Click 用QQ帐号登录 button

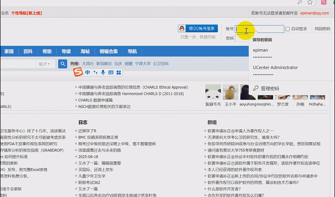[x=198, y=28]
